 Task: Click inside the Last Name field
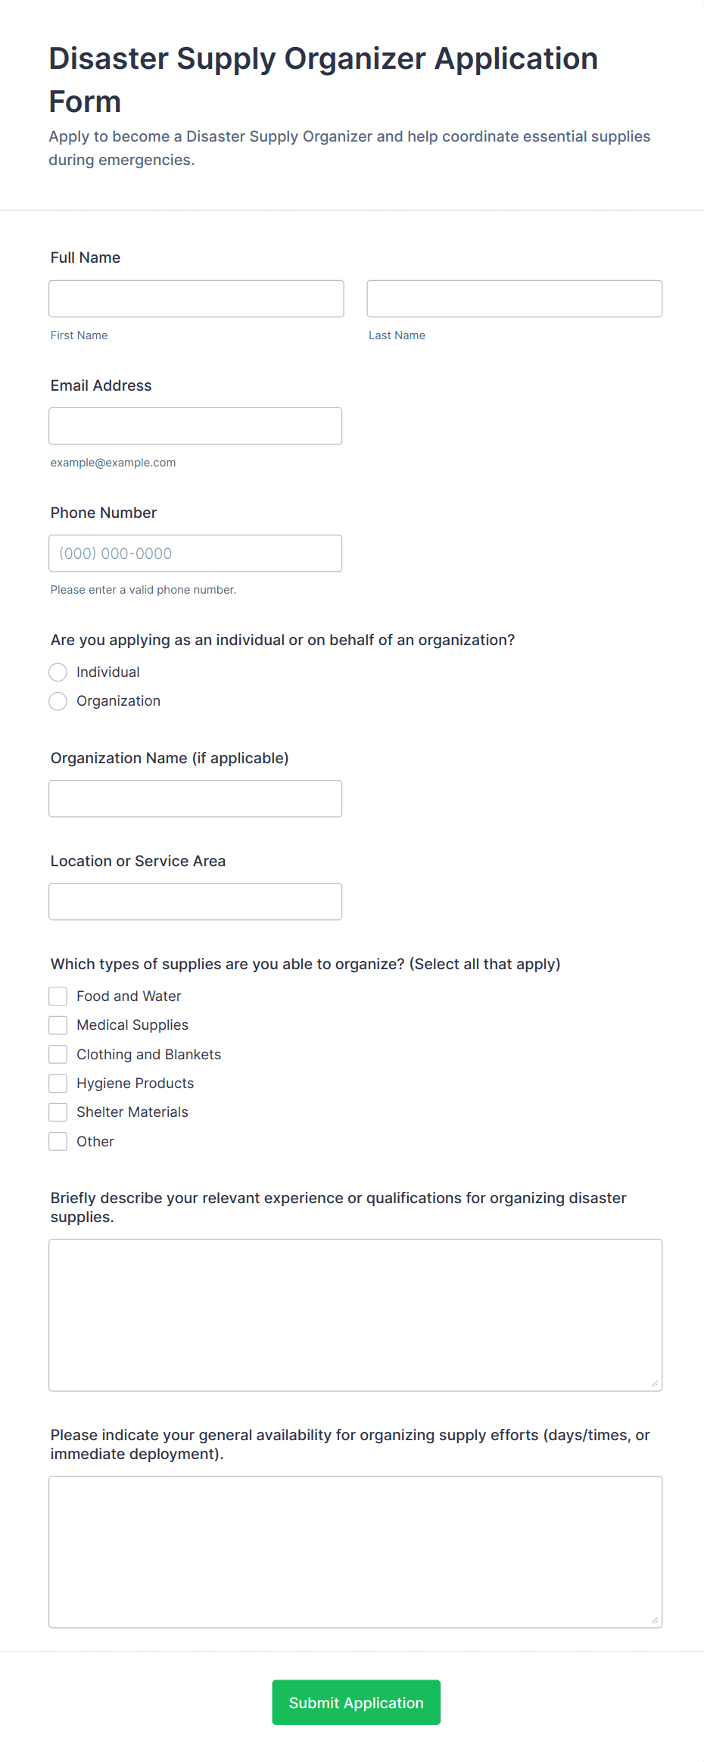click(x=513, y=298)
